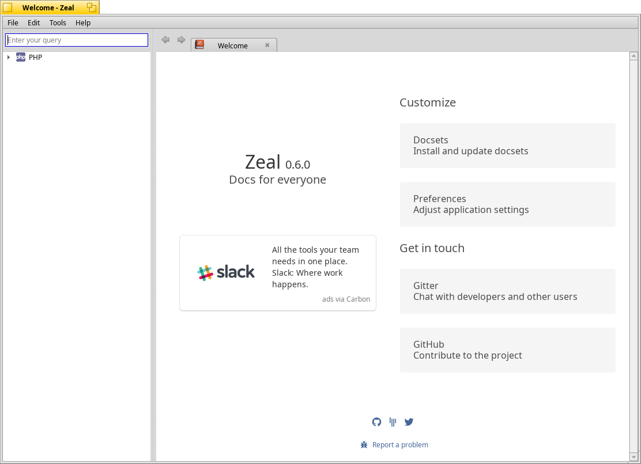This screenshot has height=464, width=641.
Task: Click the Get in touch heading
Action: (x=432, y=248)
